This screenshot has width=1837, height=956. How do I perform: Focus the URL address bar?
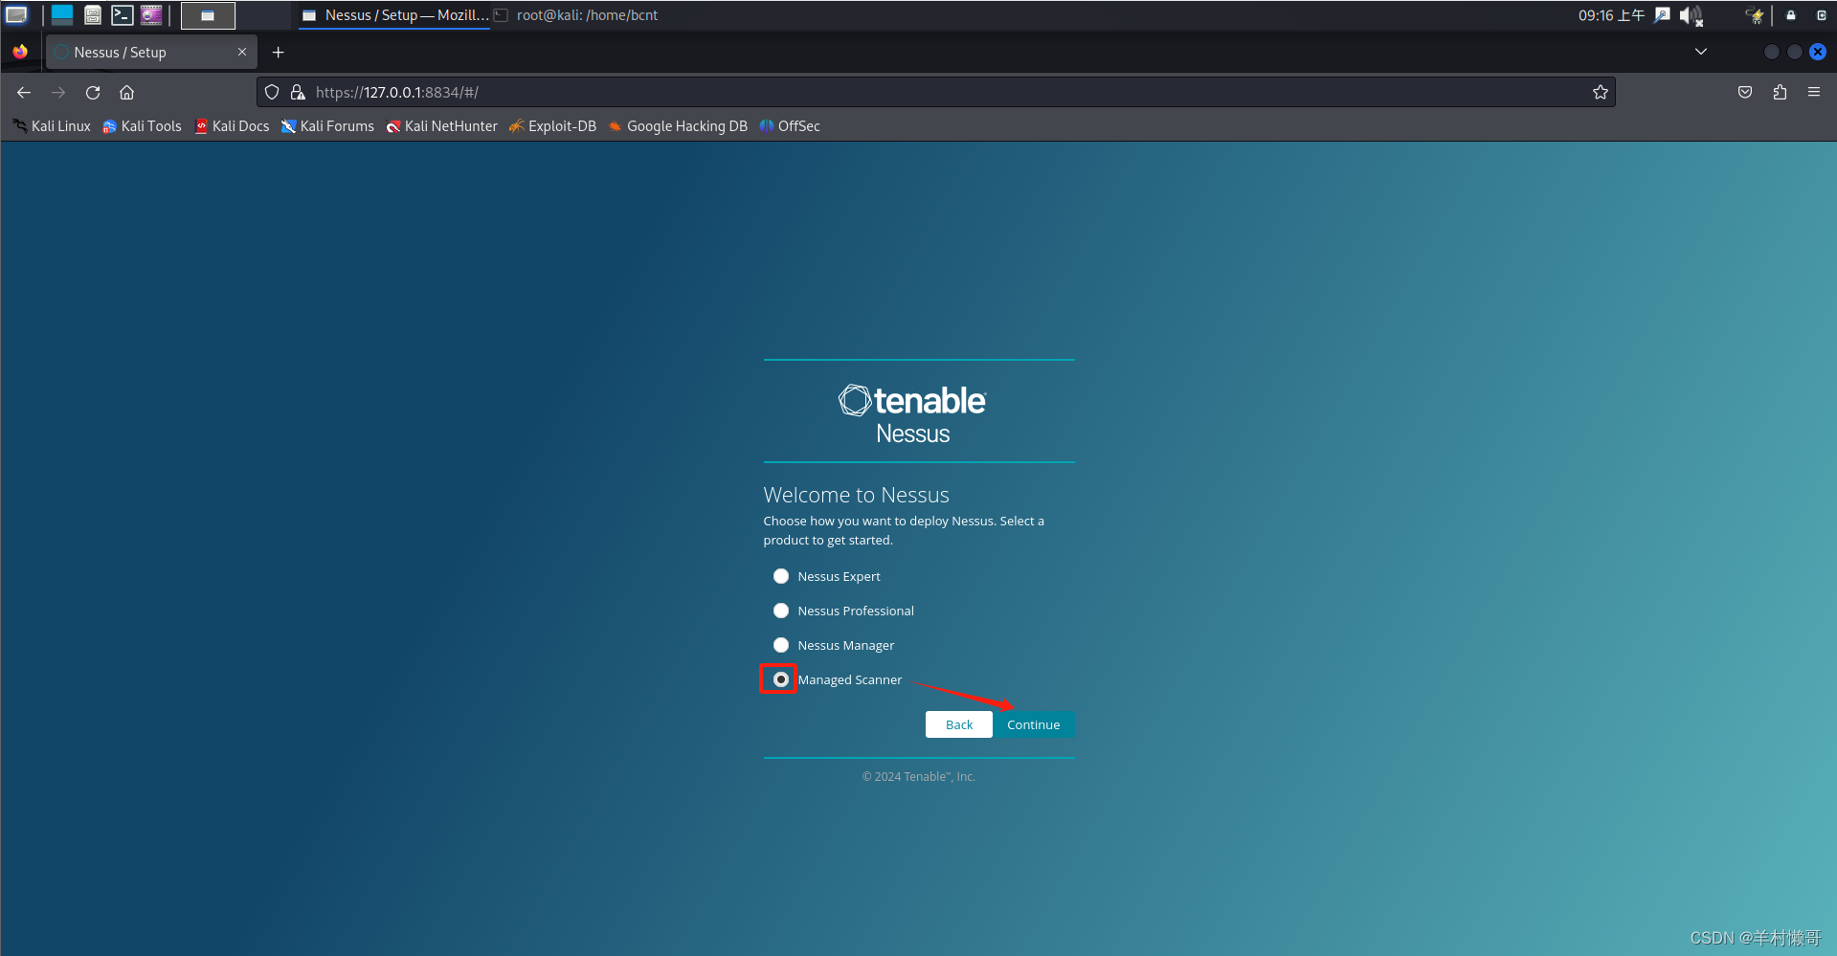(935, 93)
